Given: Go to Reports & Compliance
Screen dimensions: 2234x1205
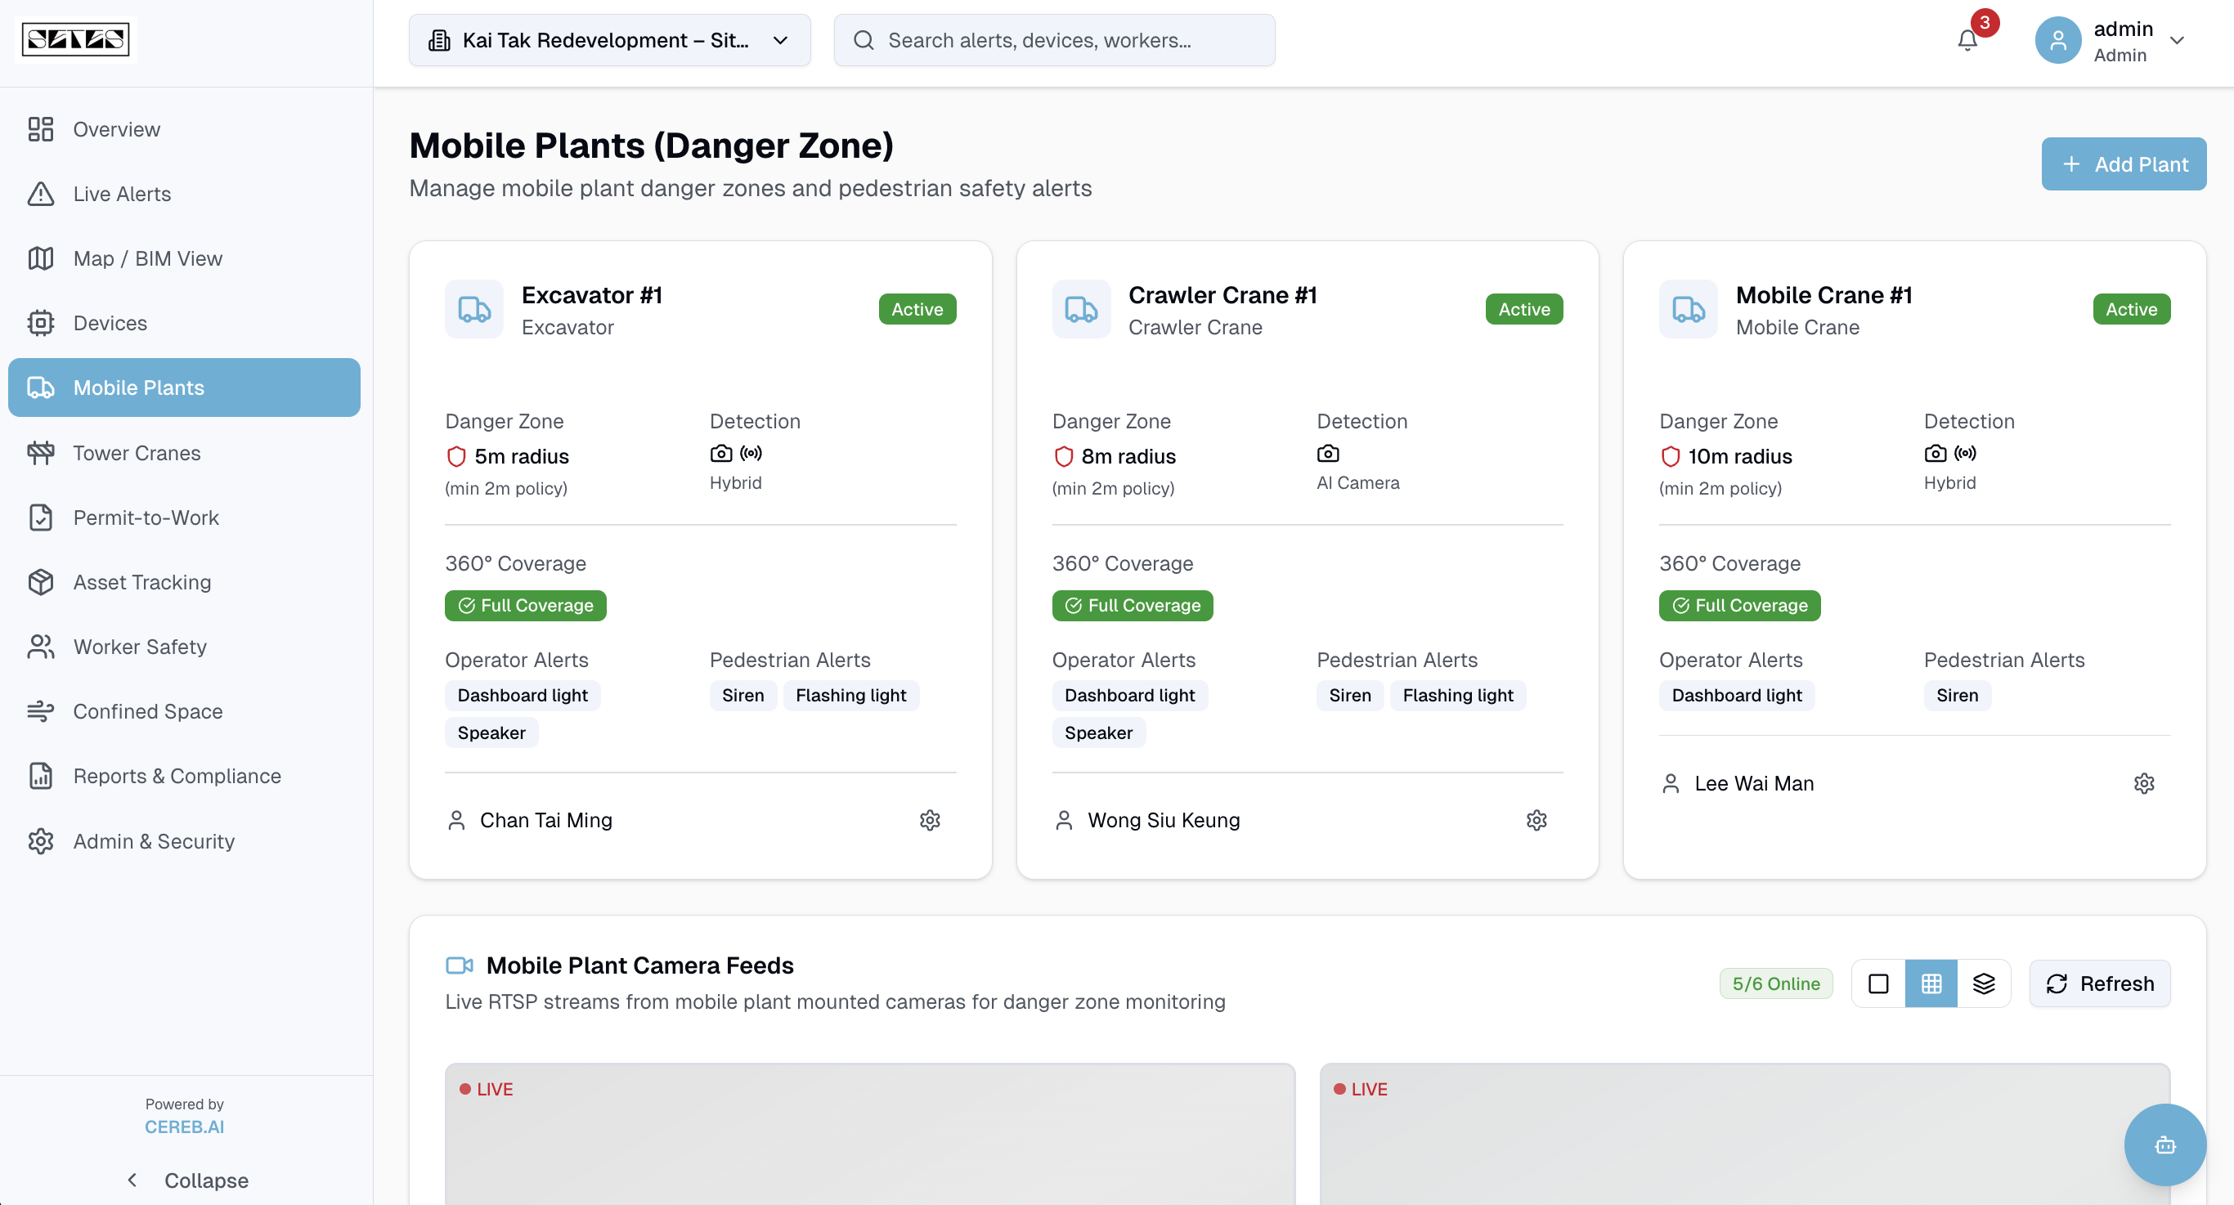Looking at the screenshot, I should (176, 776).
